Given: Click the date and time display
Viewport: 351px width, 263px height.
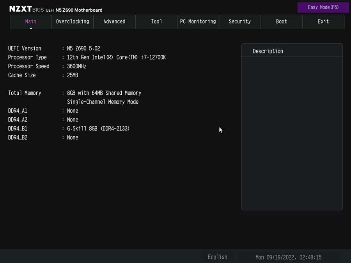Looking at the screenshot, I should 288,257.
